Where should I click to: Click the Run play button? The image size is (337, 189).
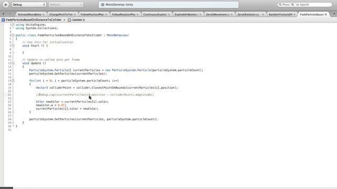6,5
